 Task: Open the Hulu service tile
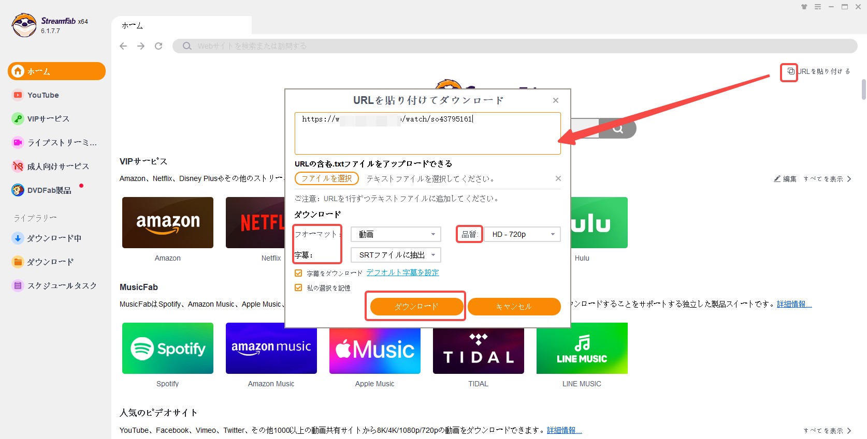tap(599, 223)
